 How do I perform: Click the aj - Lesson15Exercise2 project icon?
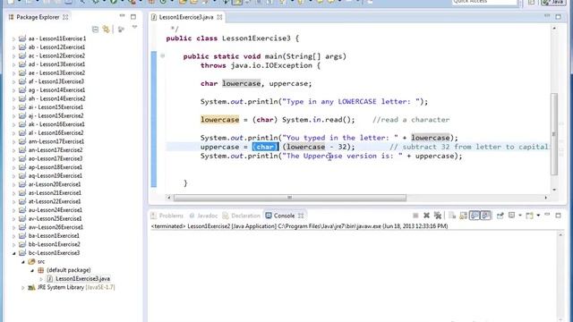coord(22,115)
